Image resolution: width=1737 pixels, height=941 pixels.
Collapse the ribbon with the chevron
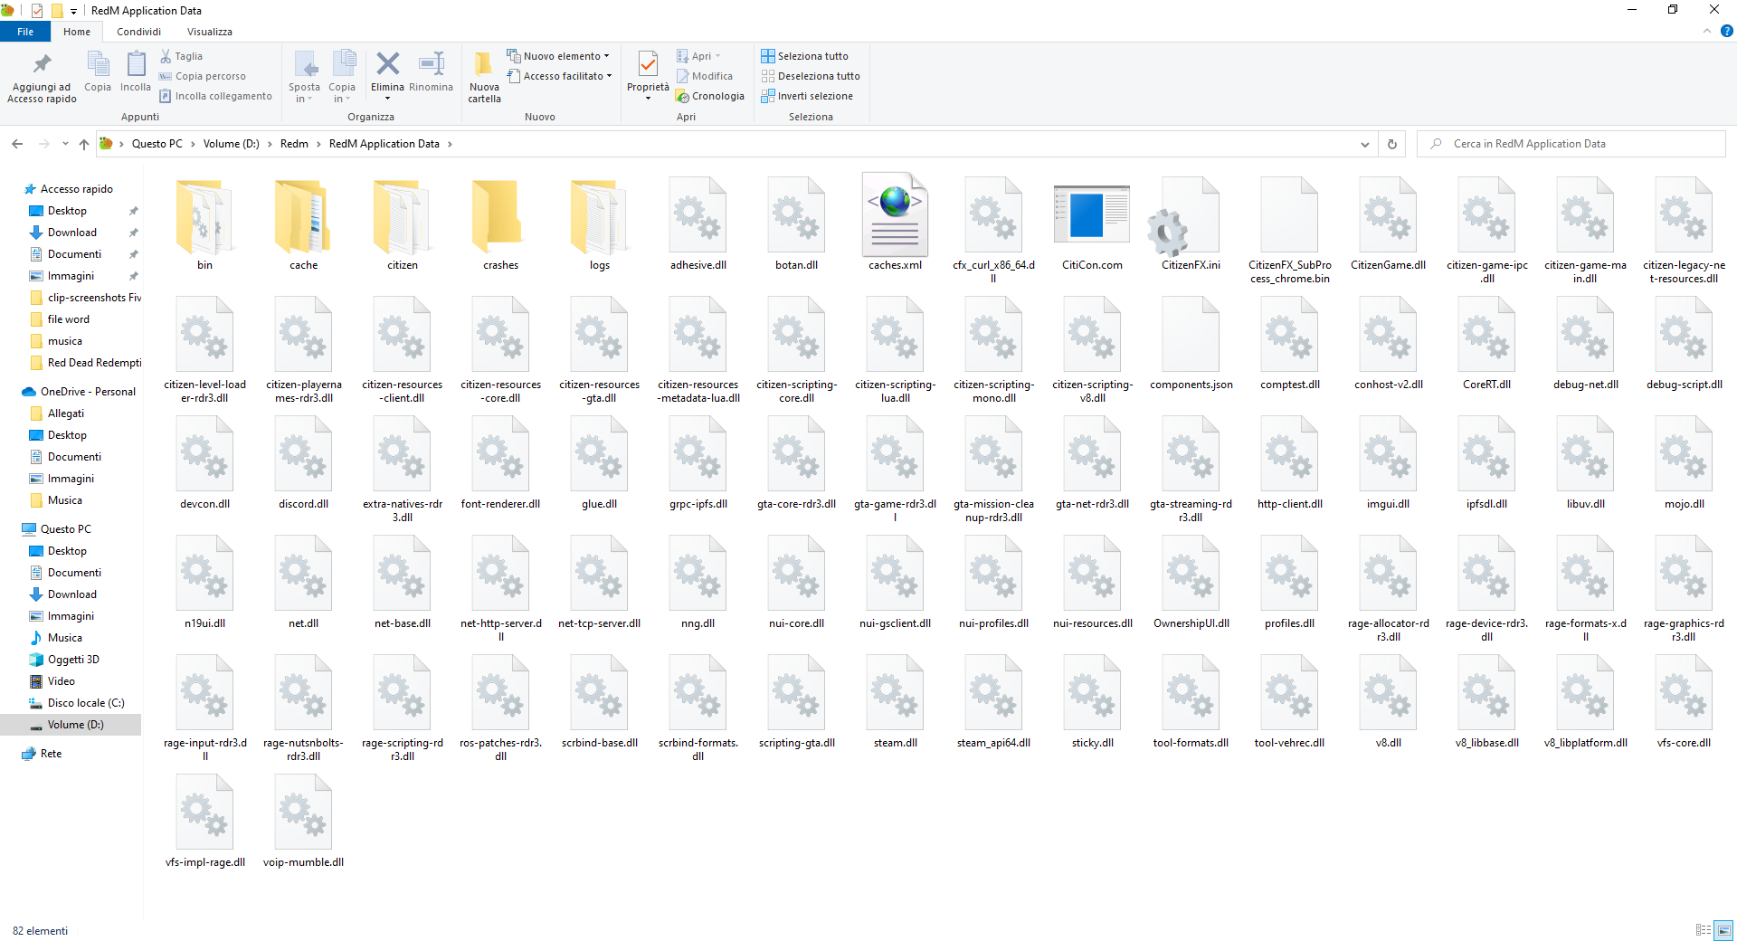point(1707,31)
